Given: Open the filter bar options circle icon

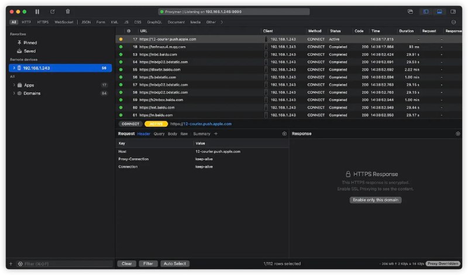Looking at the screenshot, I should (454, 22).
